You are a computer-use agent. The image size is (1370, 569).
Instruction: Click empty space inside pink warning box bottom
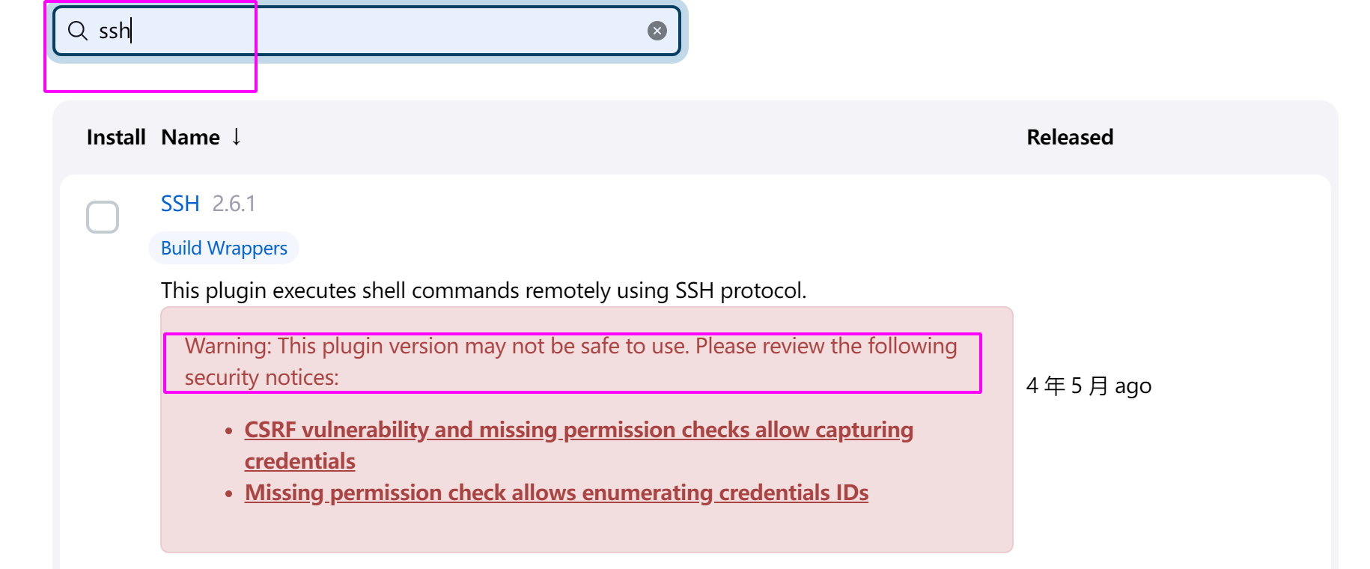coord(586,530)
